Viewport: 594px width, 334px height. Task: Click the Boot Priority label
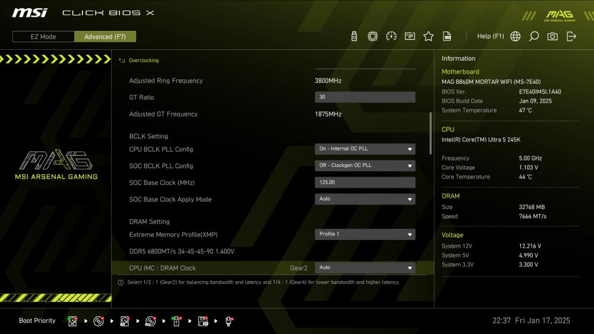[37, 321]
